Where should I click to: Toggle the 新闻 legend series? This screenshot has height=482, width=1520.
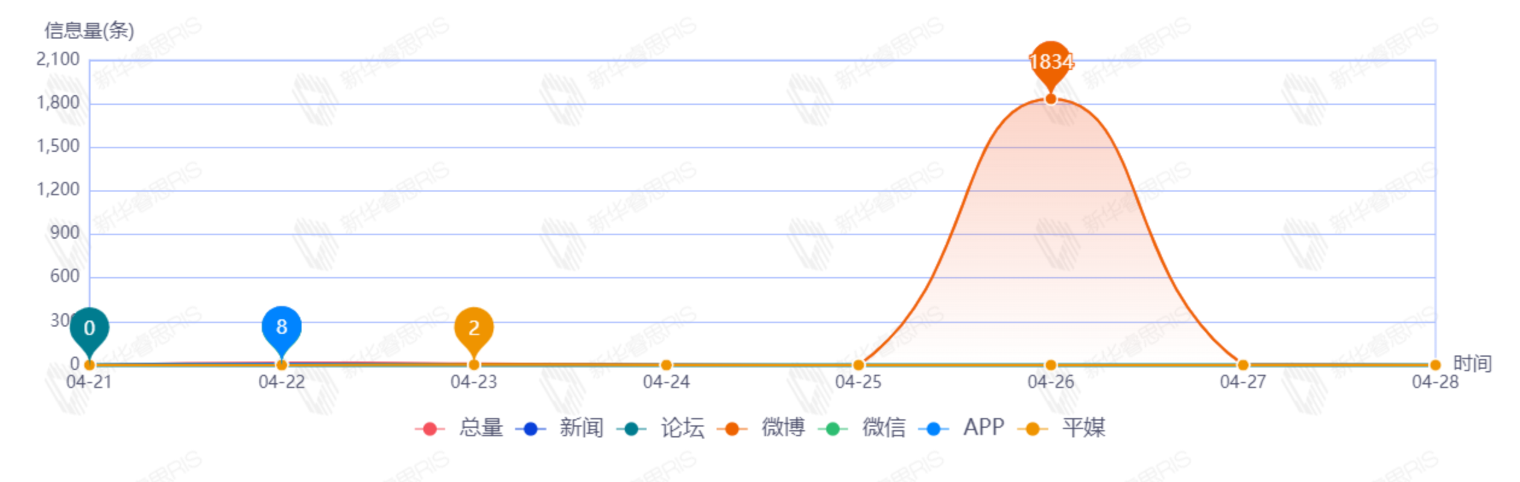[560, 428]
